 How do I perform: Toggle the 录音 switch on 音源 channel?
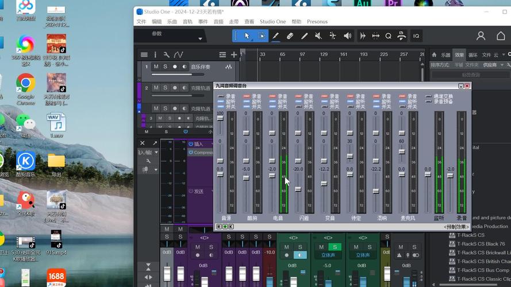[221, 96]
